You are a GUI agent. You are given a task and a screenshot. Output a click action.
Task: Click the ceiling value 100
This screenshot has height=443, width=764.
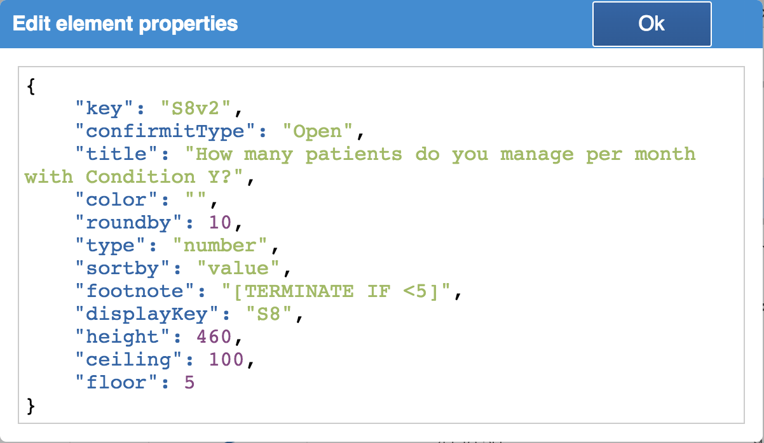[227, 360]
